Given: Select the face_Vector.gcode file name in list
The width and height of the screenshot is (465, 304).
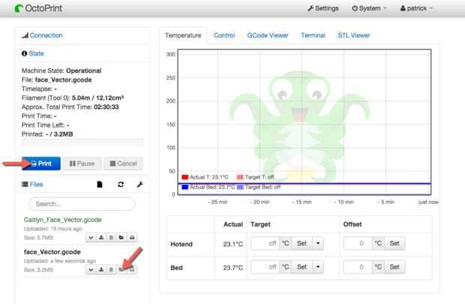Looking at the screenshot, I should click(x=52, y=252).
